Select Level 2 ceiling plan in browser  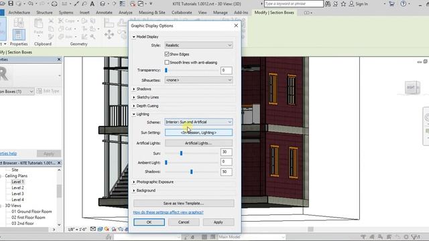pos(18,187)
